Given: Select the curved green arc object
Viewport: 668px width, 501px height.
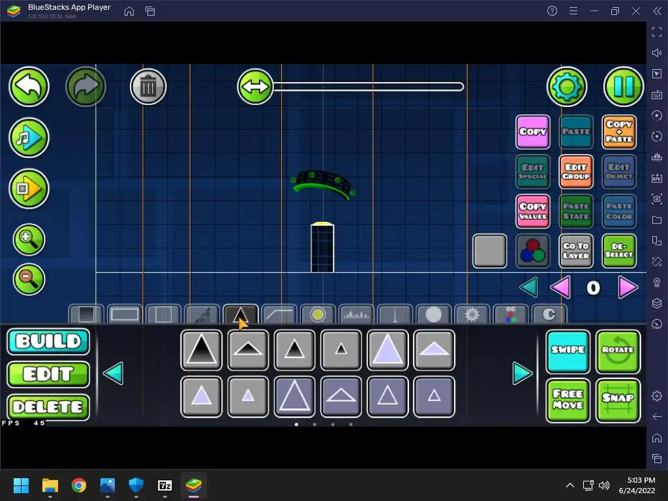Looking at the screenshot, I should pyautogui.click(x=323, y=185).
